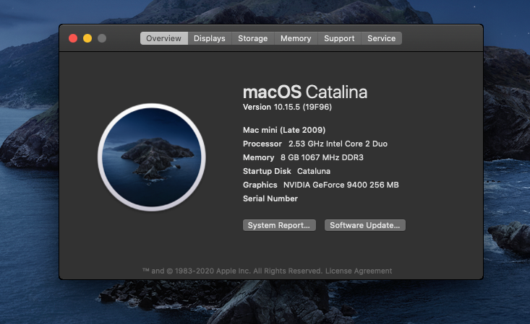Click the Processor label

pyautogui.click(x=262, y=144)
